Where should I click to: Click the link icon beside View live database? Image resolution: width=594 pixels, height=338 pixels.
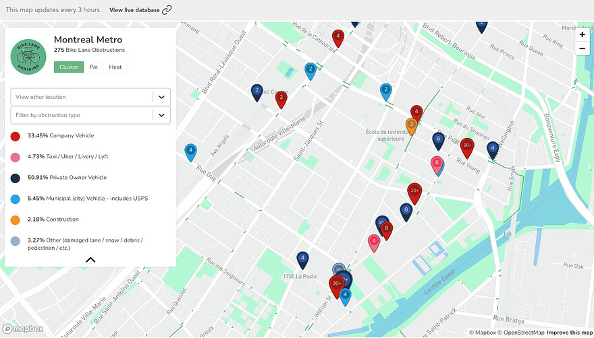pyautogui.click(x=167, y=10)
